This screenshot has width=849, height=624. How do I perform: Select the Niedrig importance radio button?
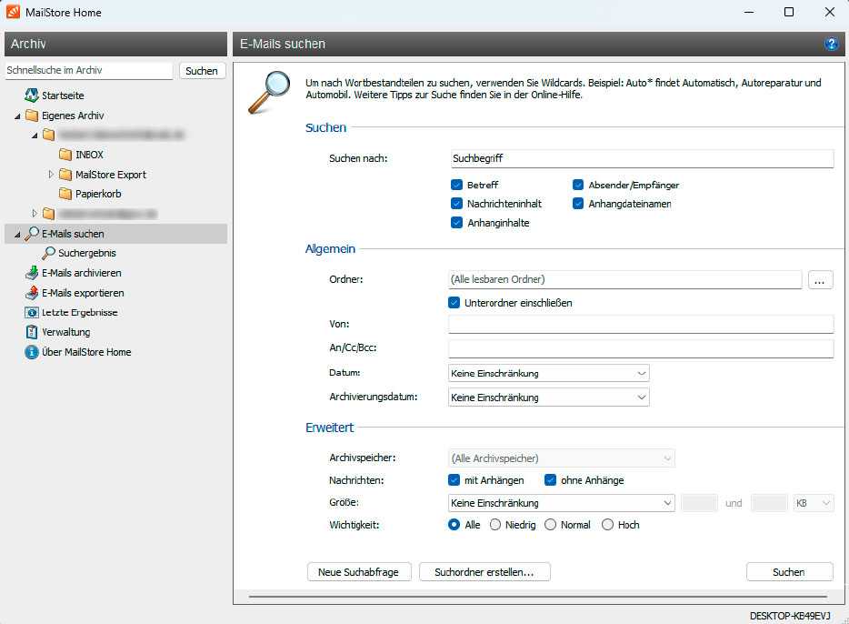[494, 525]
